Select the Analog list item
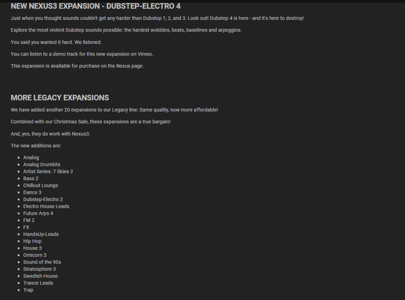The image size is (405, 300). (31, 157)
